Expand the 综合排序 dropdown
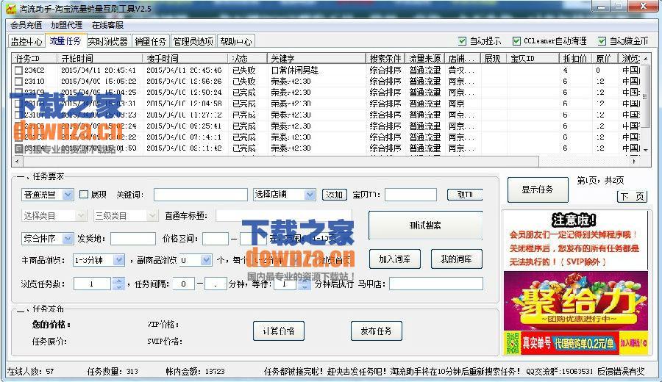662x382 pixels. [x=68, y=239]
